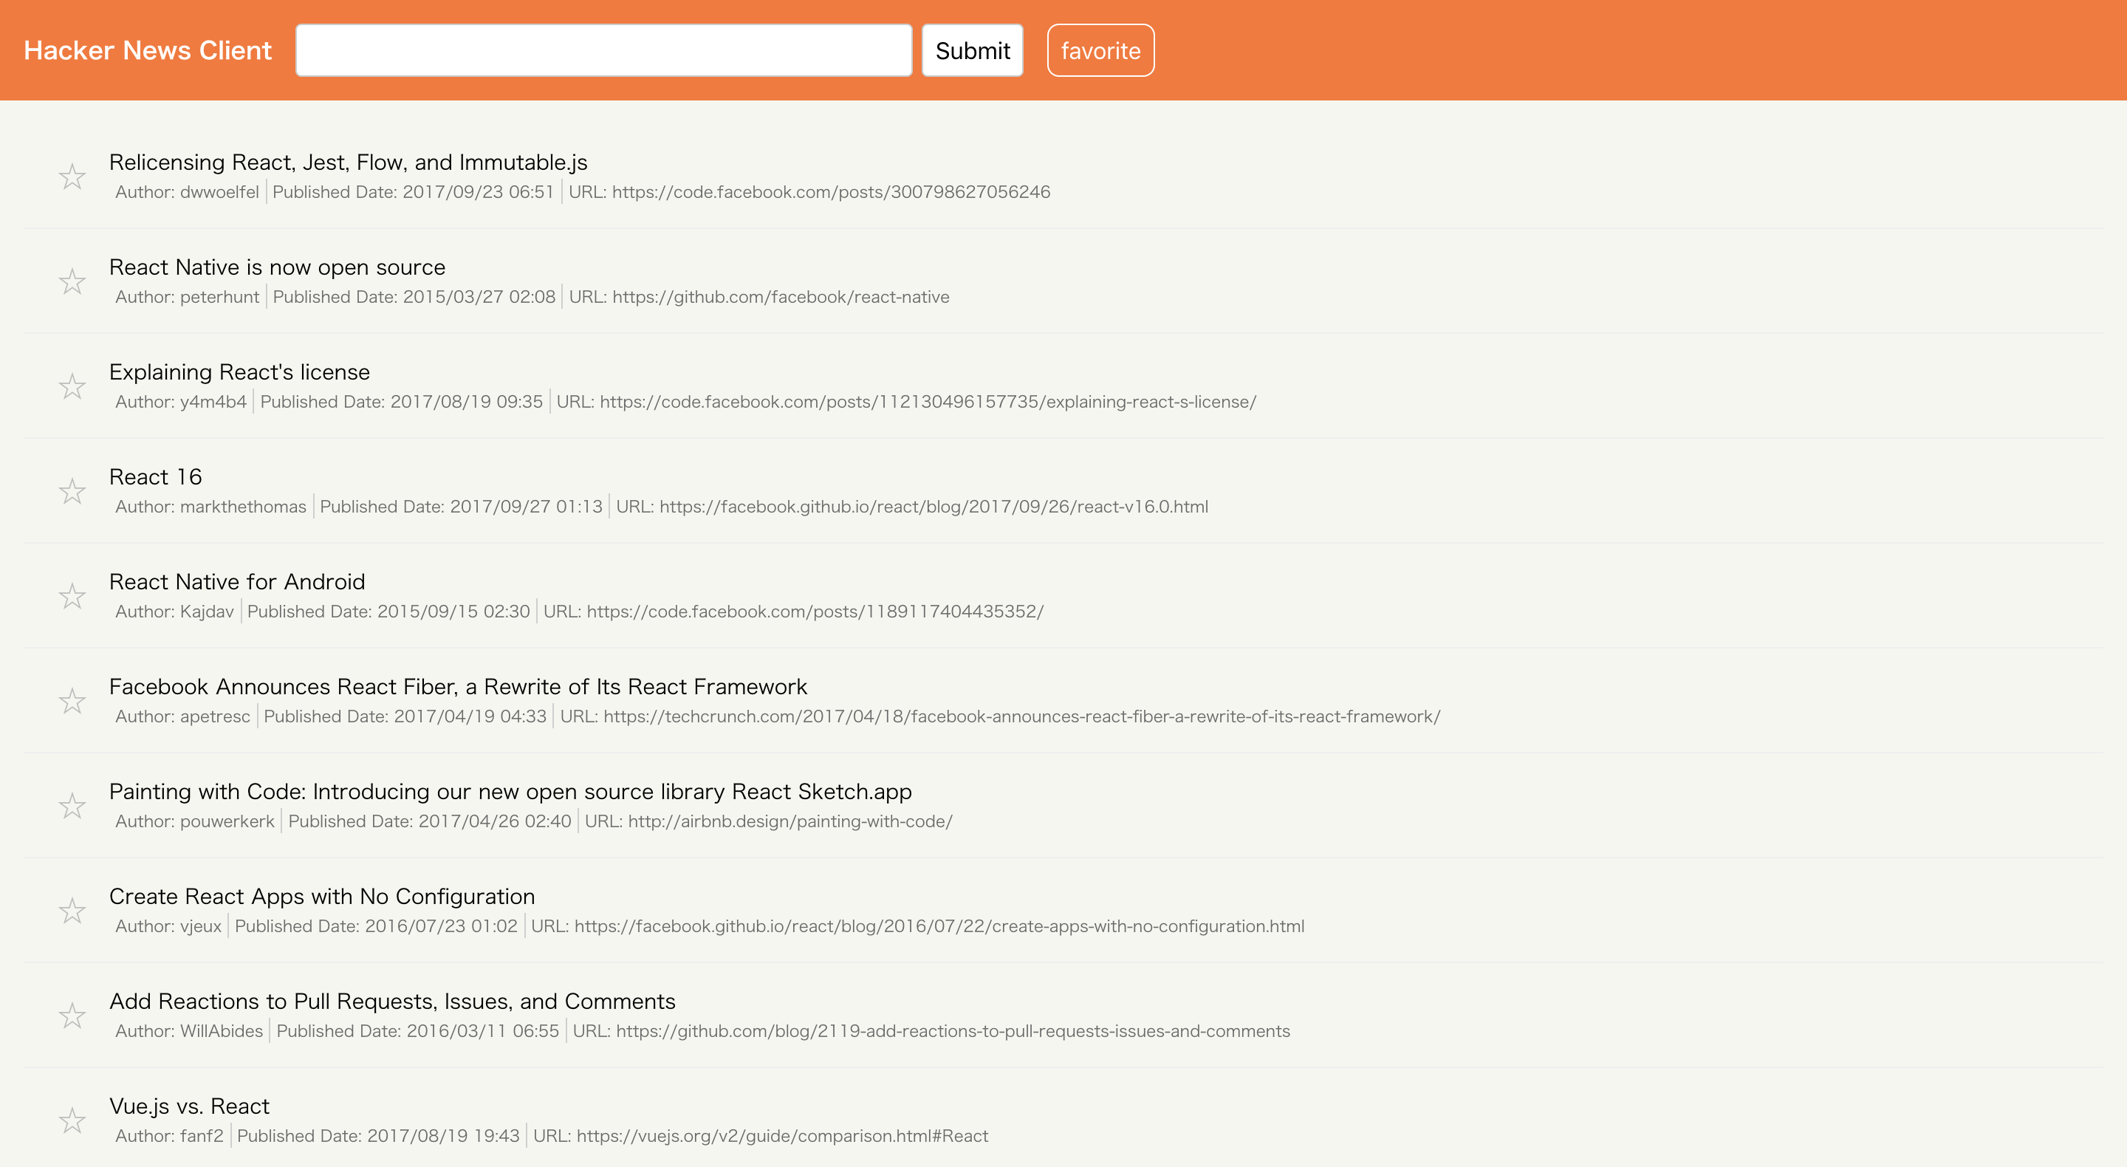Toggle favorite for Explaining React's license

73,385
